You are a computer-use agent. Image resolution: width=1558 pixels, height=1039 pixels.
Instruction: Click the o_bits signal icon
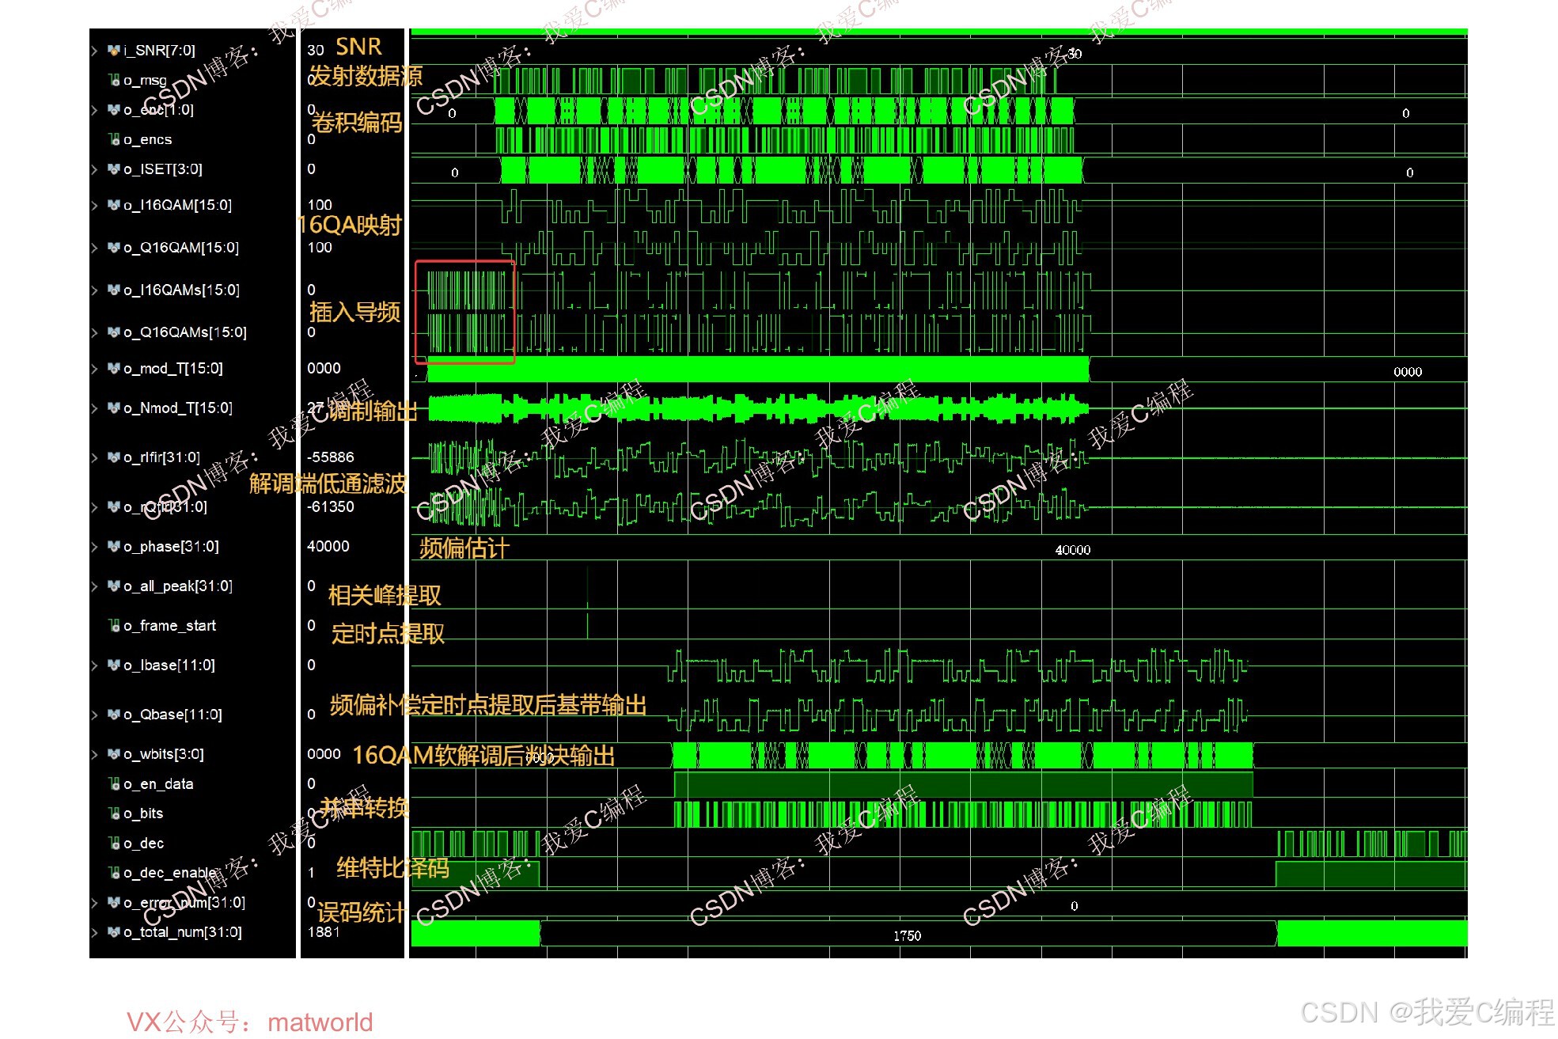pos(114,813)
